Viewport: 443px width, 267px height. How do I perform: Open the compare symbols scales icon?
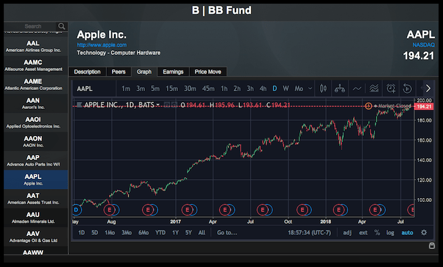point(340,89)
